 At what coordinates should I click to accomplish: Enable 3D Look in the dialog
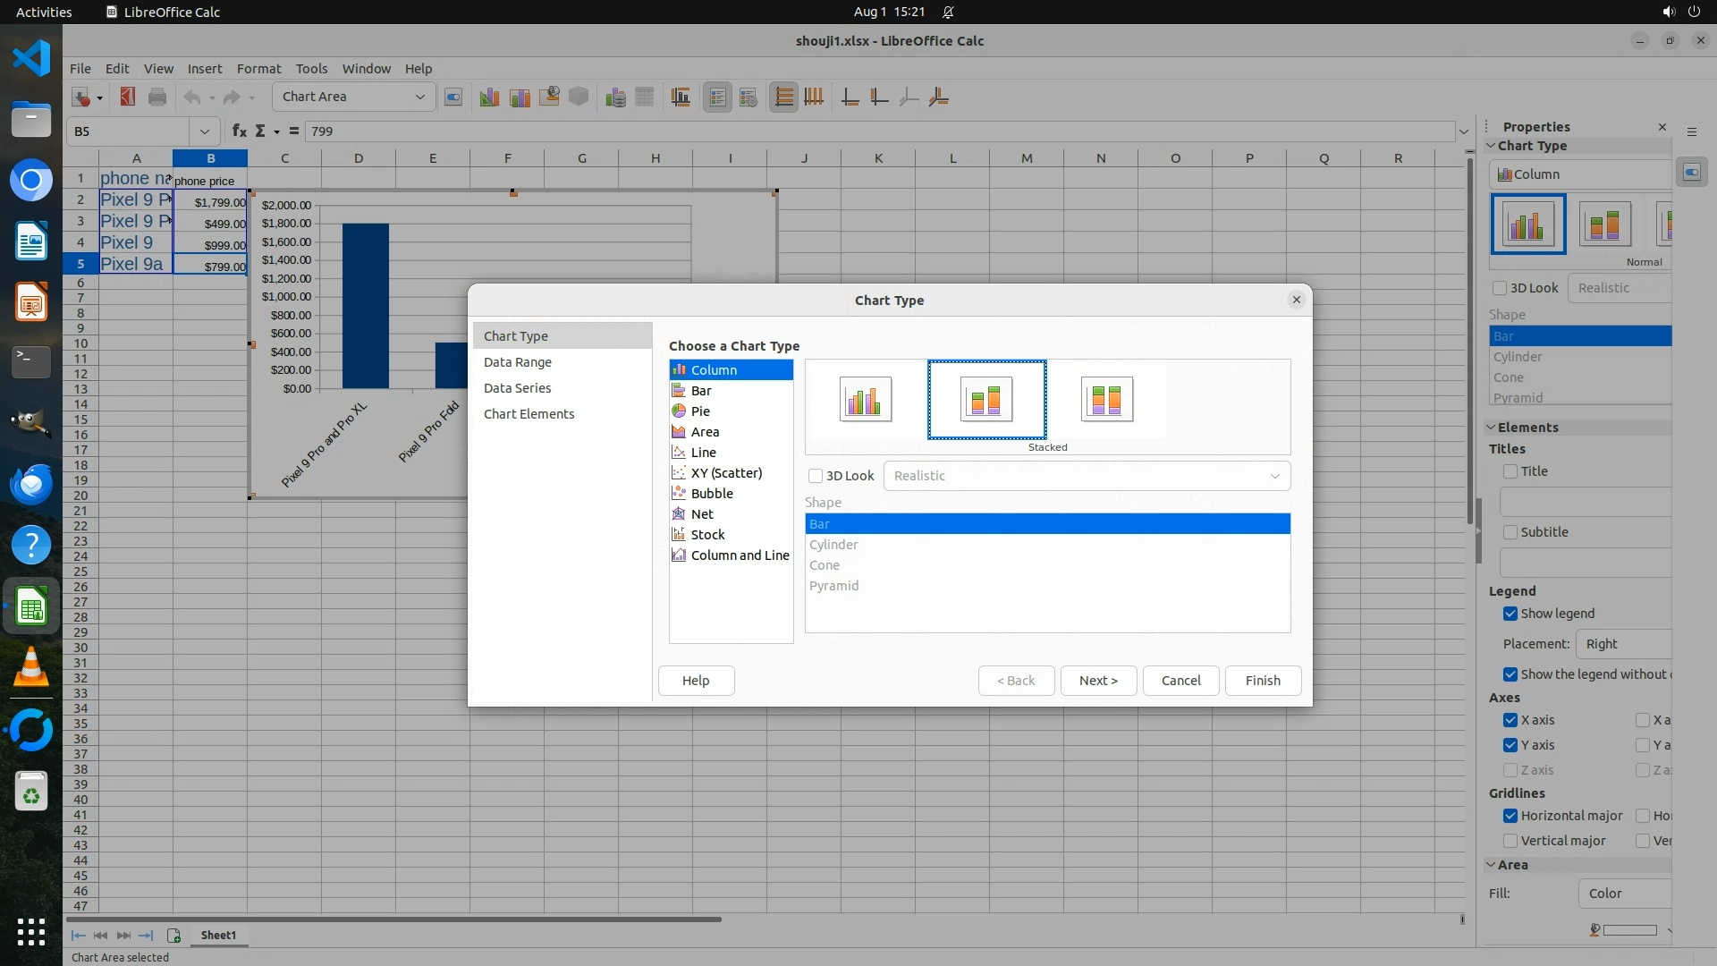[x=816, y=476]
